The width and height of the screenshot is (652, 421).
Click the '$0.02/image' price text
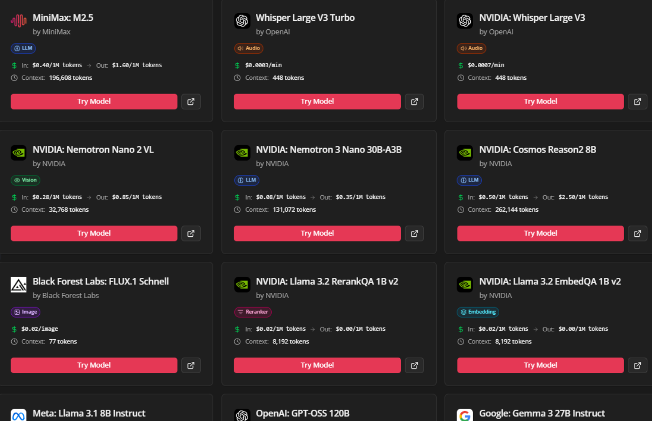(40, 329)
